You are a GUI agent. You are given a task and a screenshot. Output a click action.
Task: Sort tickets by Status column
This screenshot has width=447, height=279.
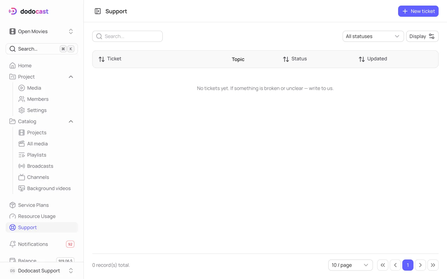click(x=295, y=59)
